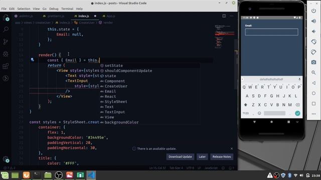Tap the ?123 symbols key
Viewport: 321px width, 180px height.
coord(245,113)
